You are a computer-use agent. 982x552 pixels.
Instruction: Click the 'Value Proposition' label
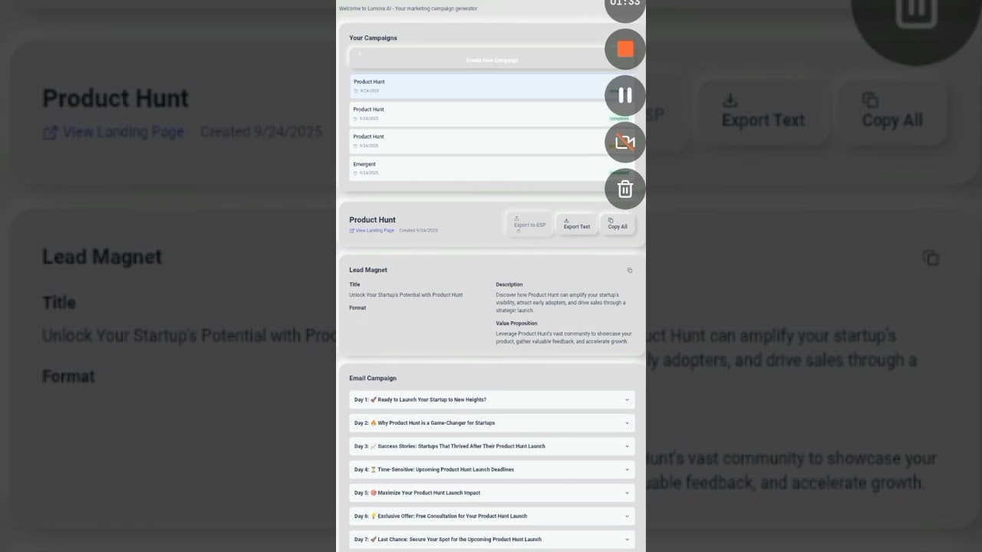(516, 324)
